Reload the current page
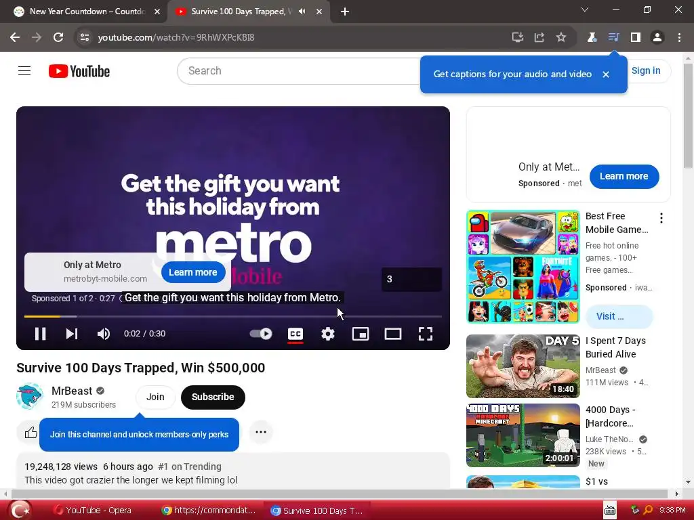Screen dimensions: 694x520 click(58, 37)
